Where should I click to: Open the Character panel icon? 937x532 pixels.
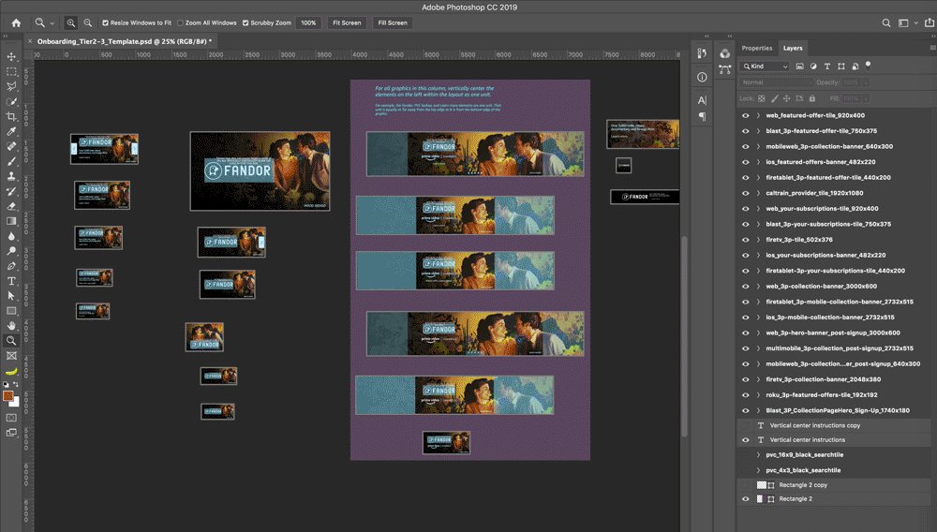[702, 100]
